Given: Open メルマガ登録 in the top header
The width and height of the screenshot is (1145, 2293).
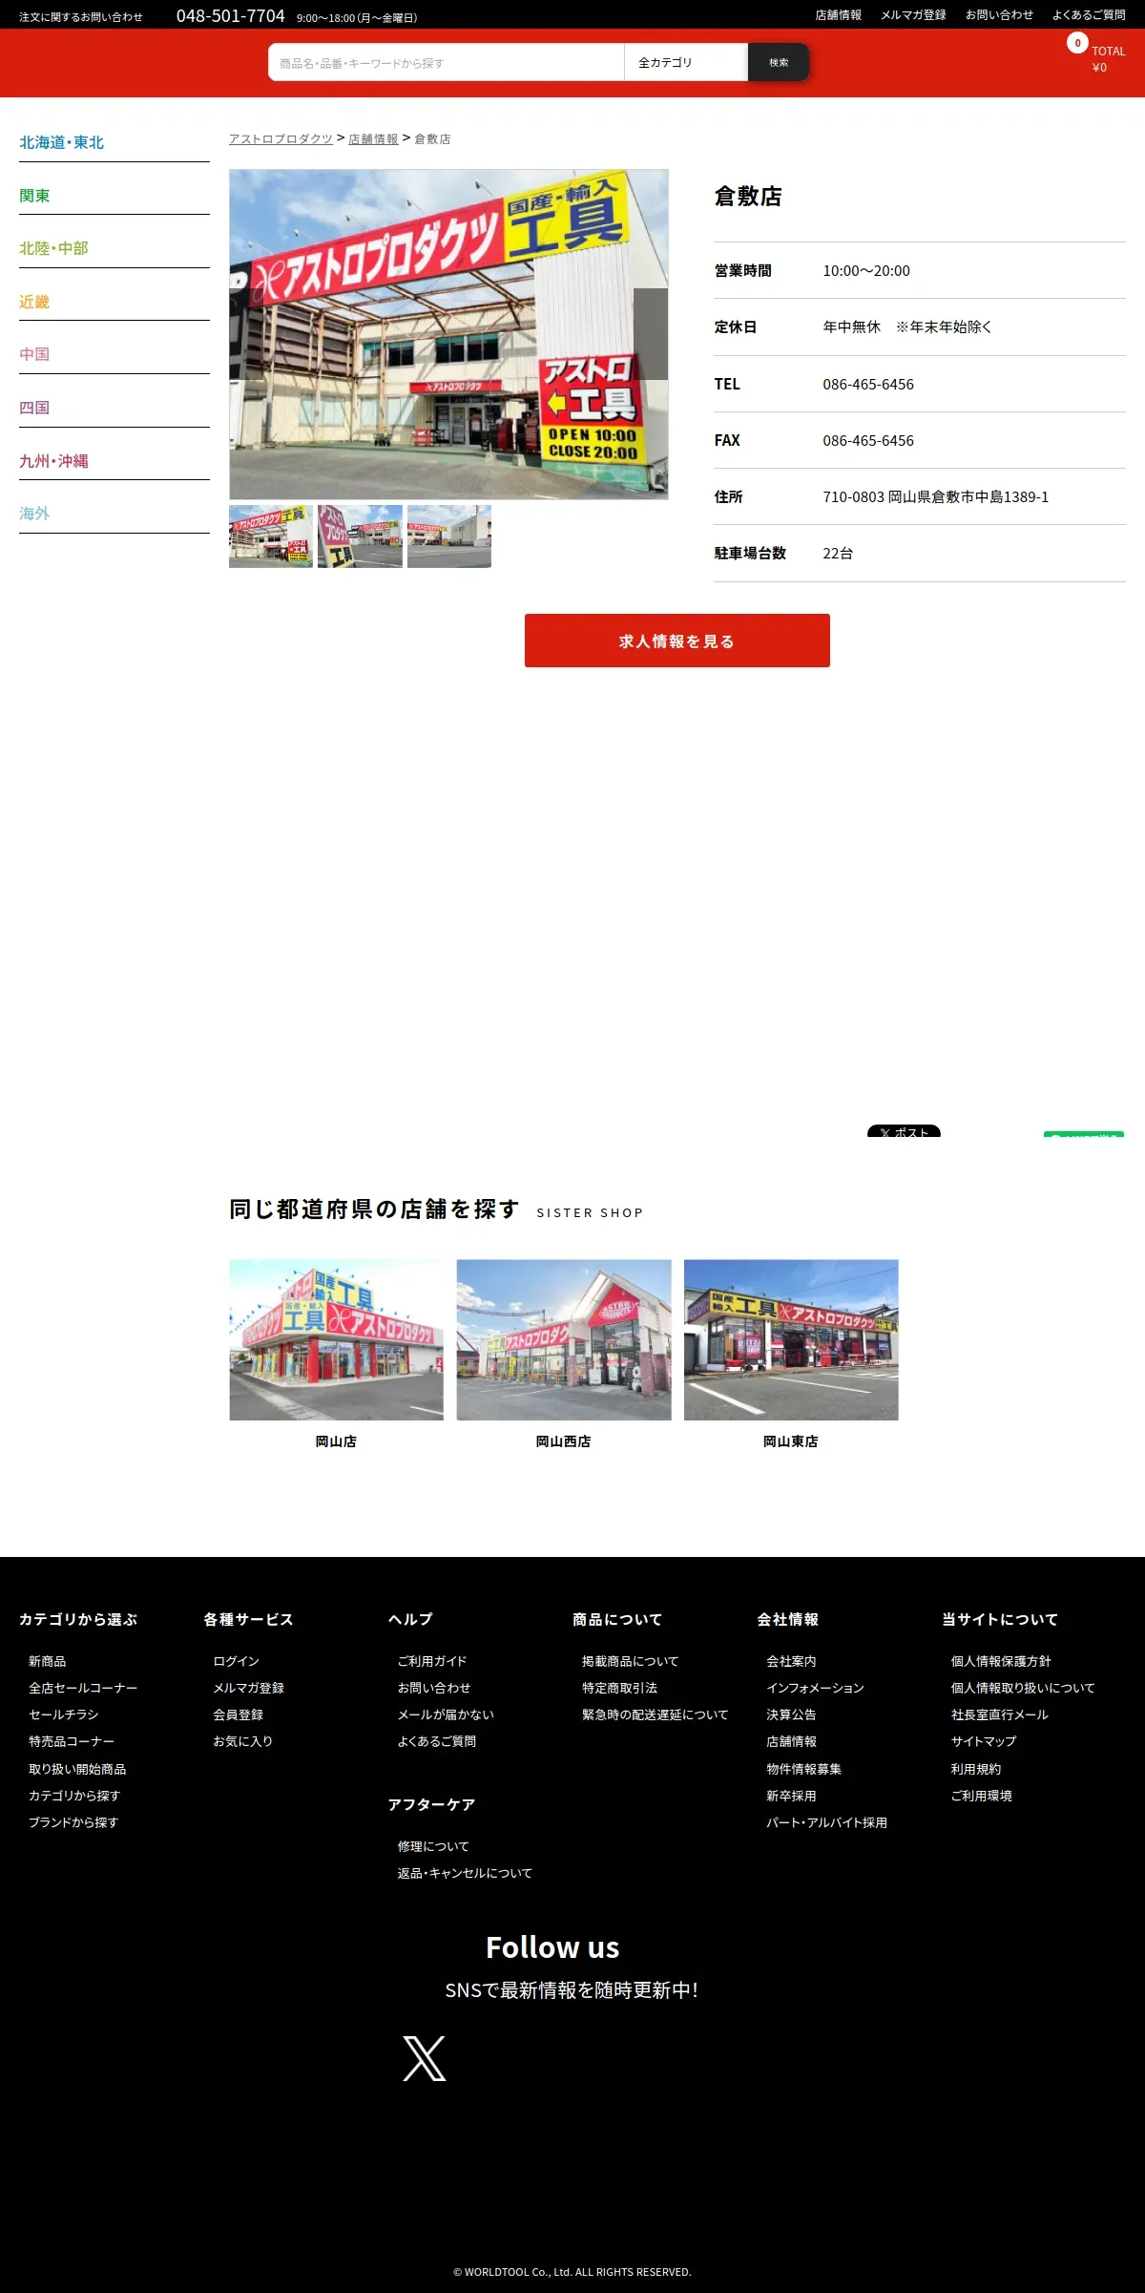Looking at the screenshot, I should pos(913,15).
